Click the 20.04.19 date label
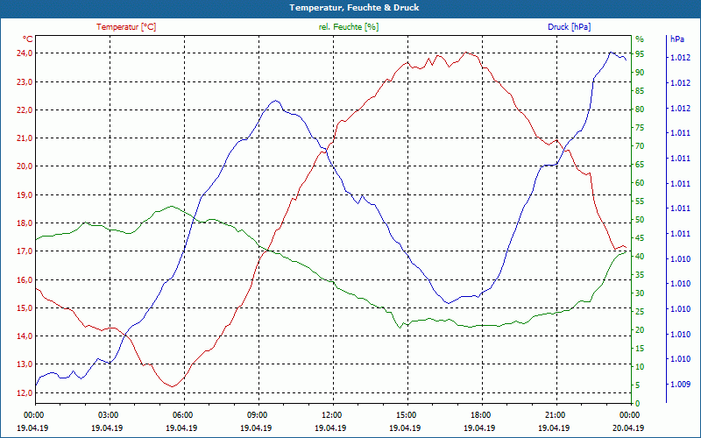 (x=628, y=427)
